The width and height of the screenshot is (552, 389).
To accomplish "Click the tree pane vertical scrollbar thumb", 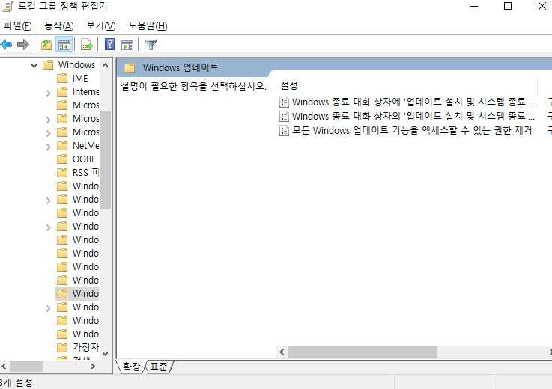I will (106, 160).
